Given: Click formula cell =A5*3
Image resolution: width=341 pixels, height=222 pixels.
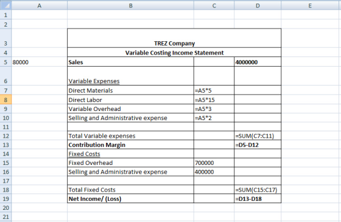Looking at the screenshot, I should click(x=214, y=109).
